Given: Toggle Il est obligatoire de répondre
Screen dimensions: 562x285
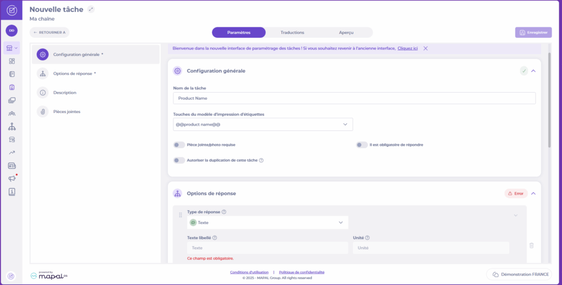Looking at the screenshot, I should [362, 145].
